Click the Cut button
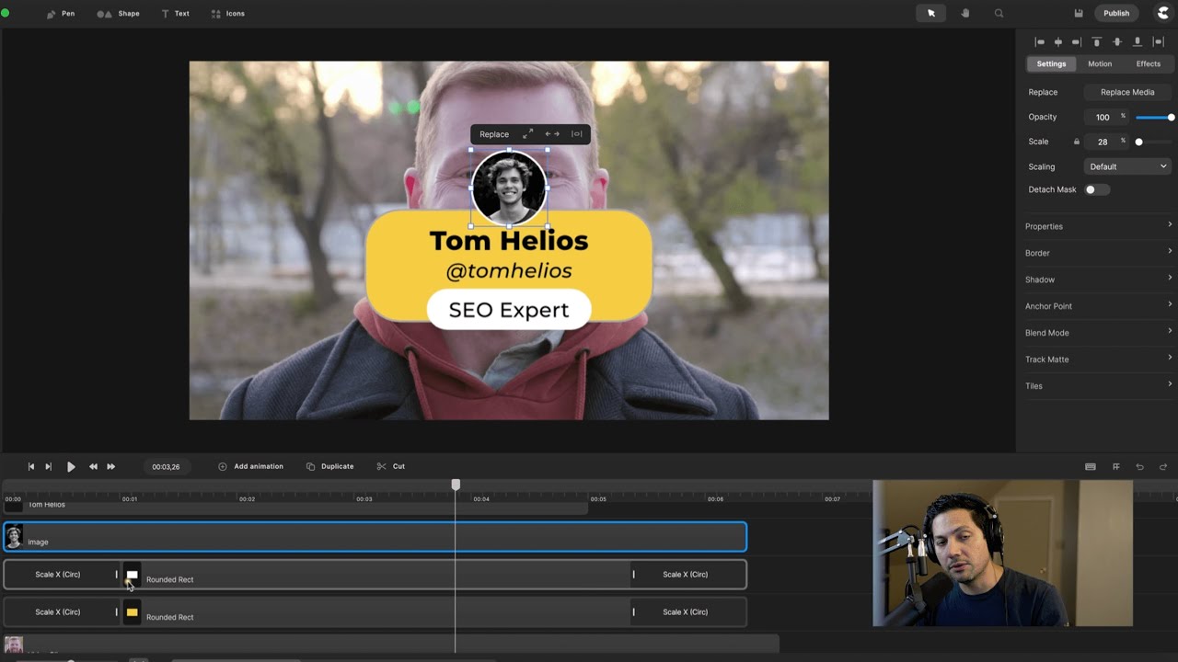The height and width of the screenshot is (662, 1178). tap(391, 466)
